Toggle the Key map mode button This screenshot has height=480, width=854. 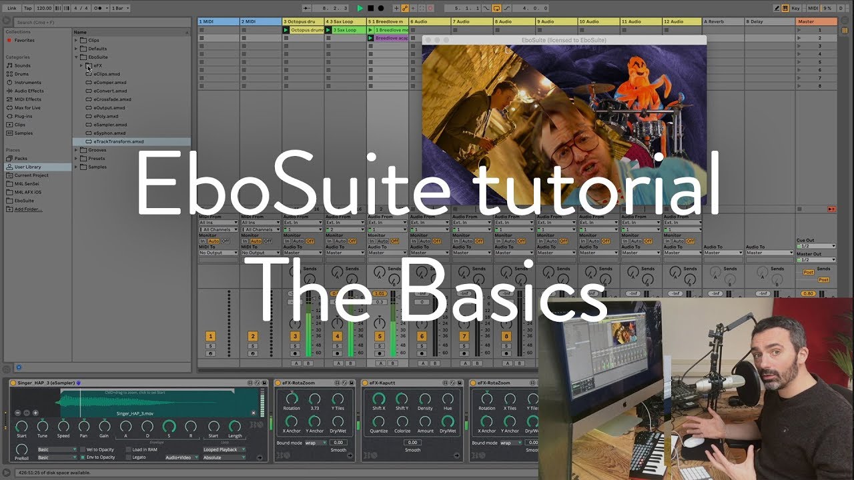coord(796,8)
